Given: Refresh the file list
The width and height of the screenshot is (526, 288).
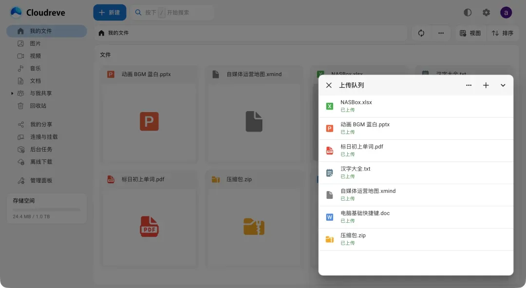Looking at the screenshot, I should click(x=421, y=33).
